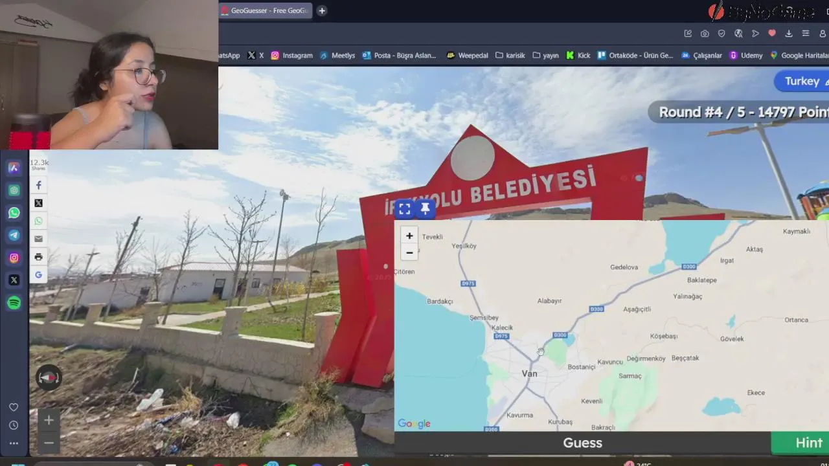Open WhatsApp in the Opera sidebar
This screenshot has height=466, width=829.
click(x=14, y=213)
